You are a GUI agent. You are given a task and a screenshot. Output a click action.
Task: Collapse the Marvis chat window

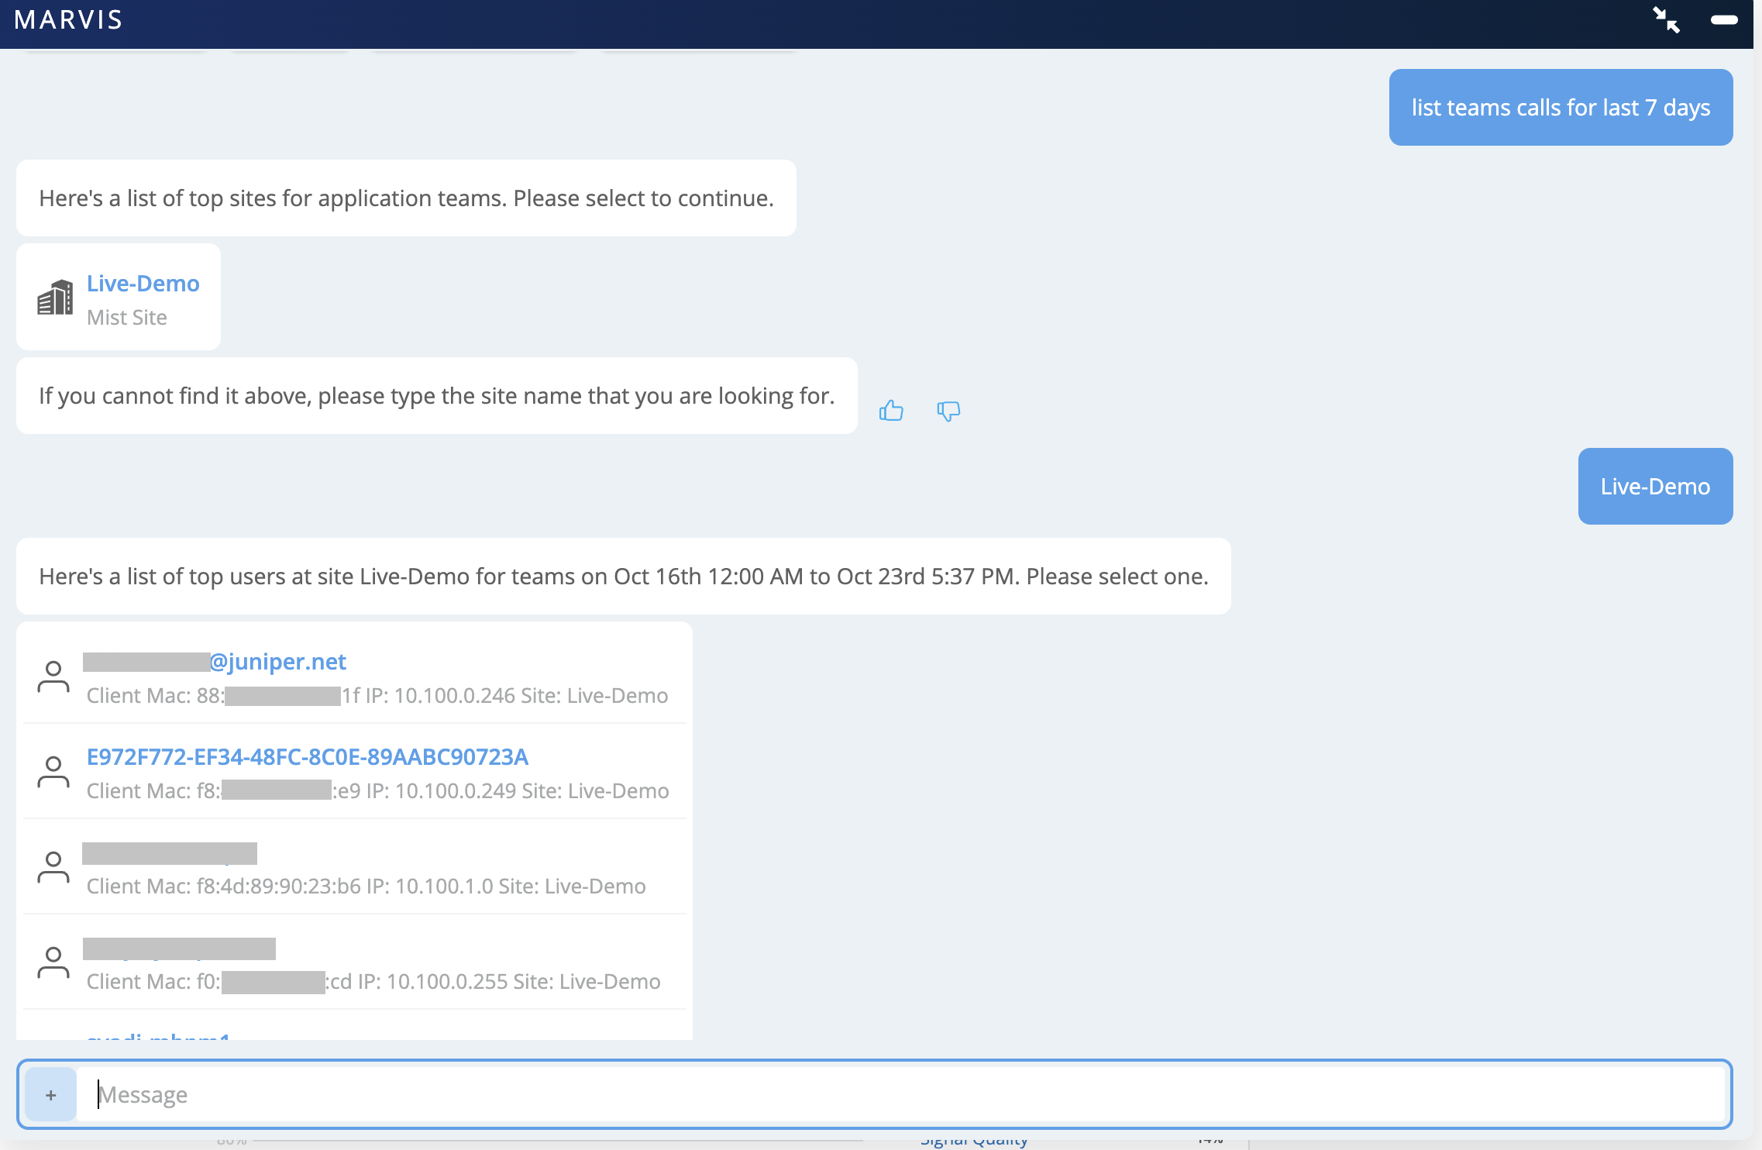[x=1666, y=21]
